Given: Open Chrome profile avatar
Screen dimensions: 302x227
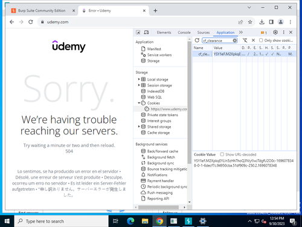Looking at the screenshot, I should [x=281, y=22].
